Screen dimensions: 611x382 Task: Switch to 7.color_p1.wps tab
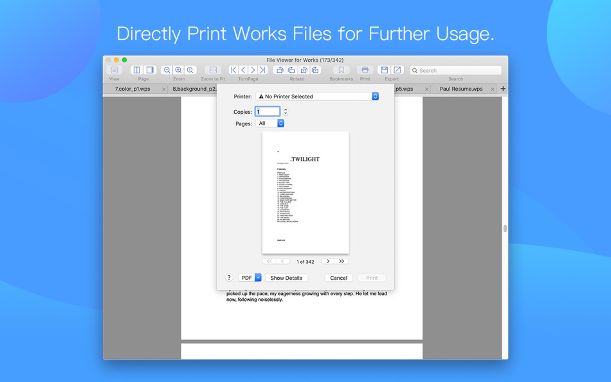pyautogui.click(x=132, y=89)
